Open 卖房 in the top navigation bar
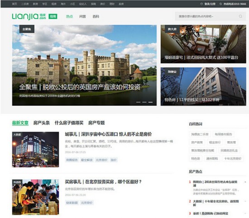 pyautogui.click(x=121, y=4)
